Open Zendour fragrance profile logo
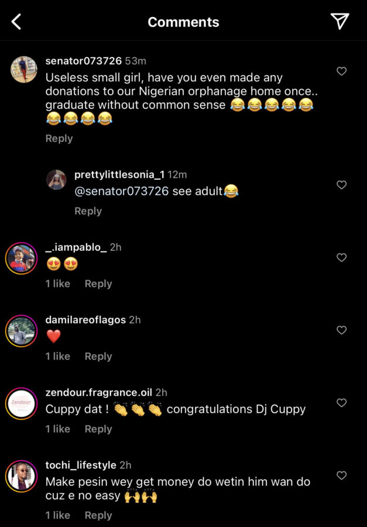 click(x=22, y=403)
